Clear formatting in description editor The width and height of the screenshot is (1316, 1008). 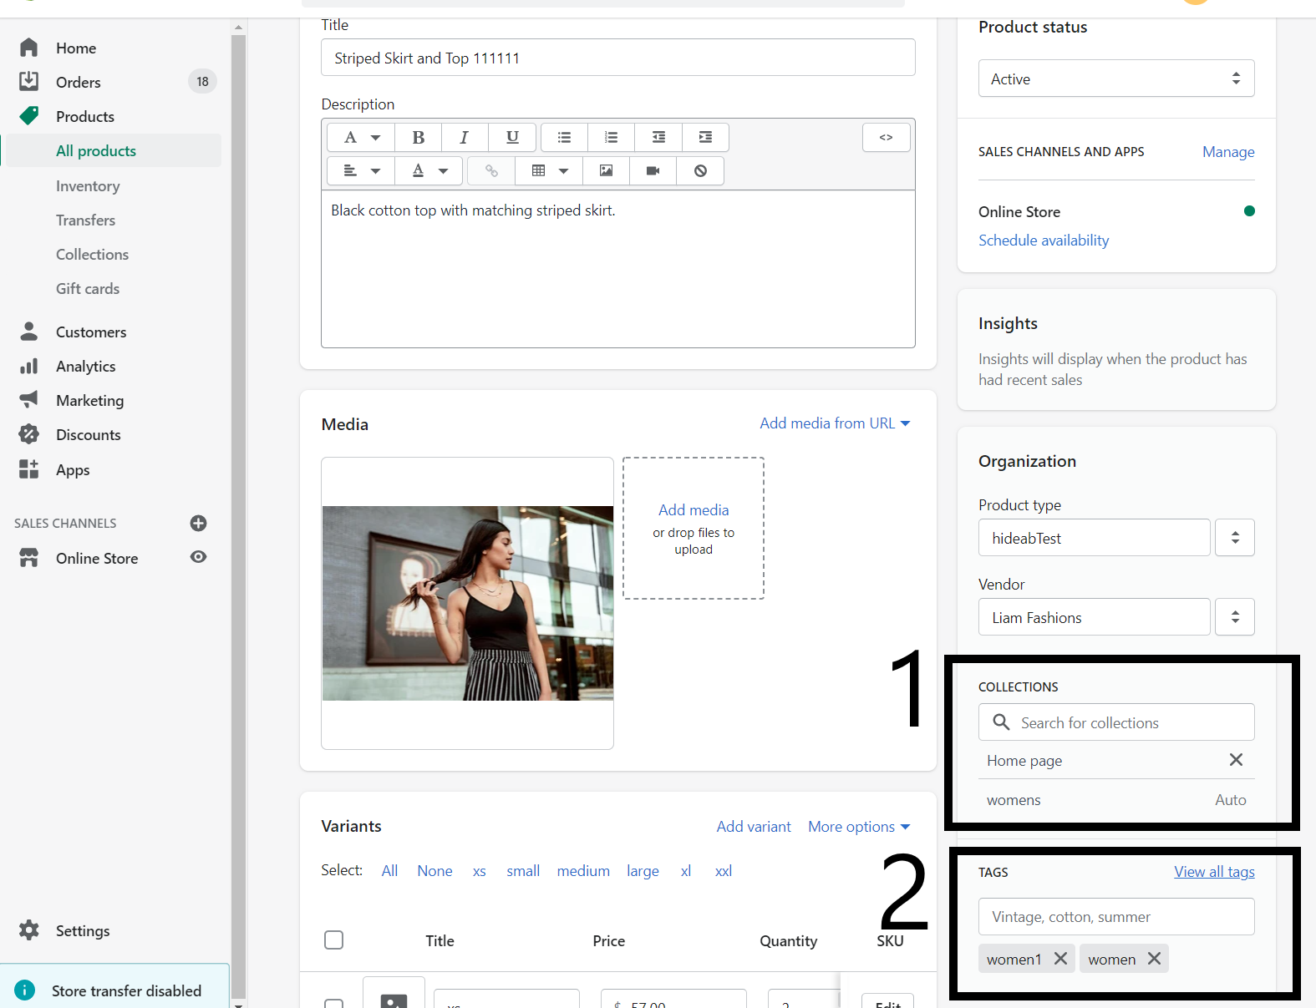pyautogui.click(x=700, y=171)
